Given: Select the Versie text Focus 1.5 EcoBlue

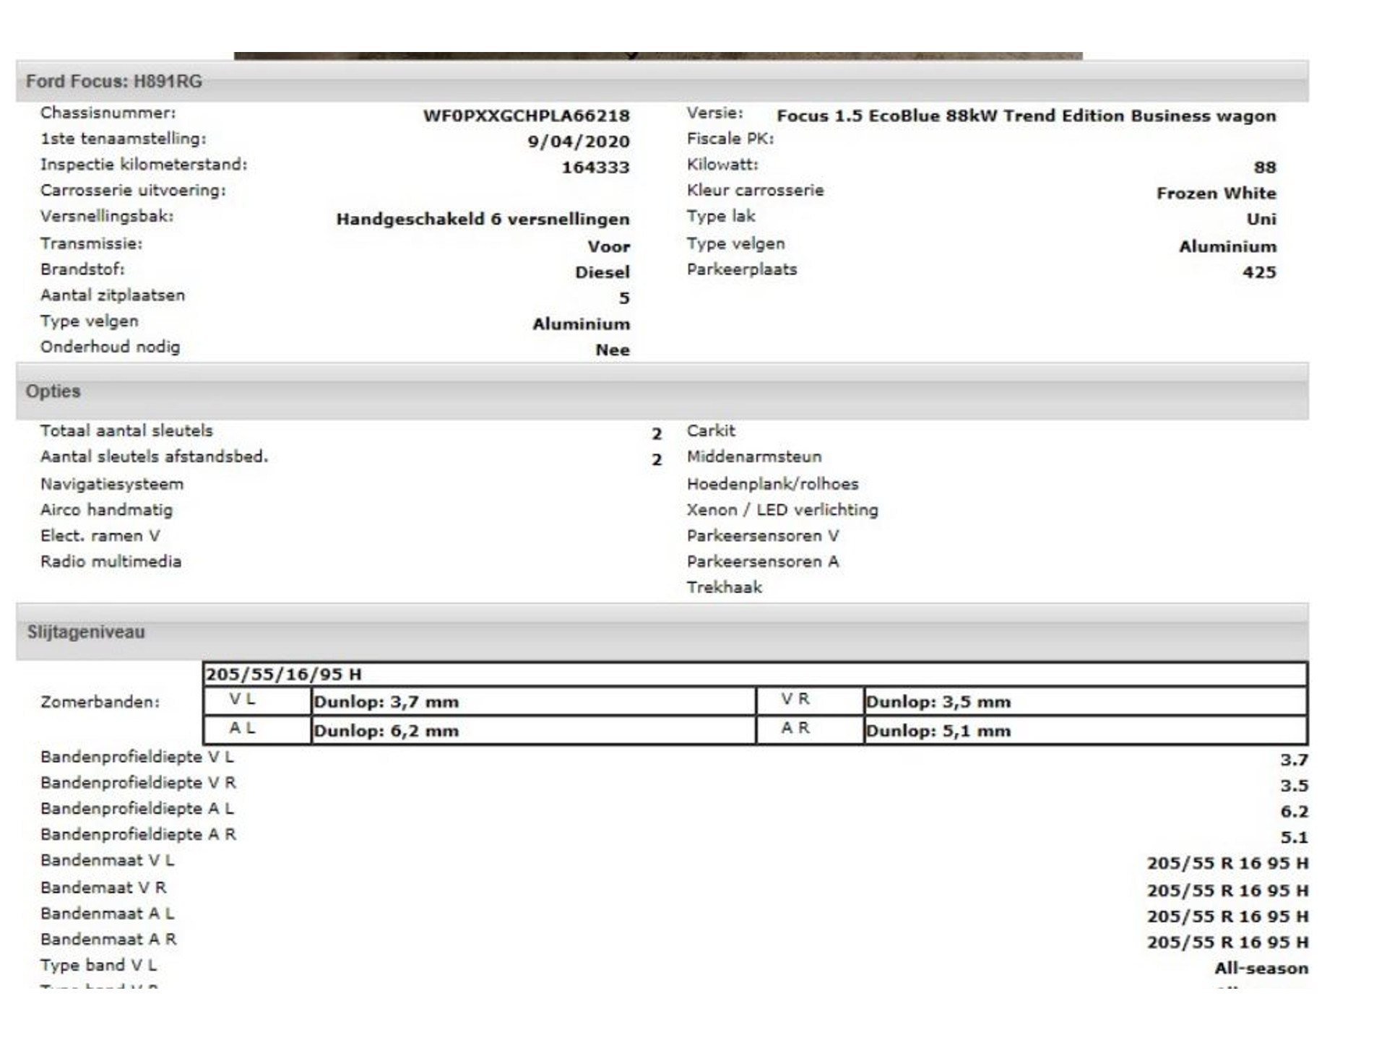Looking at the screenshot, I should [x=858, y=116].
